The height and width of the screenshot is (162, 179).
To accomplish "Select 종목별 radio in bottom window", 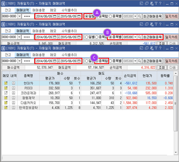I will tap(110, 61).
